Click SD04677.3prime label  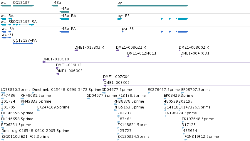point(102,96)
